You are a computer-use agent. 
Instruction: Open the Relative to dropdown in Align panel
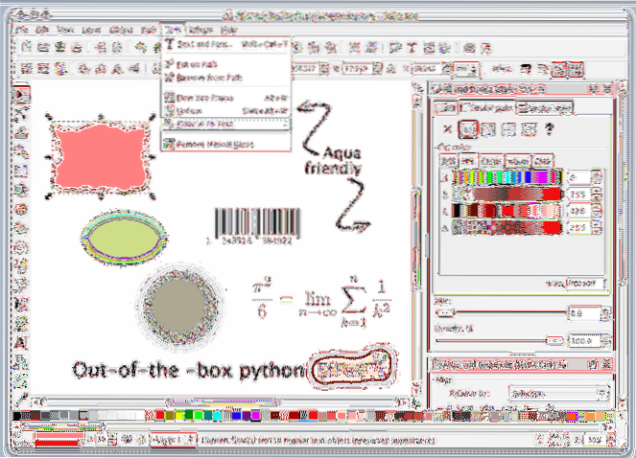coord(559,393)
